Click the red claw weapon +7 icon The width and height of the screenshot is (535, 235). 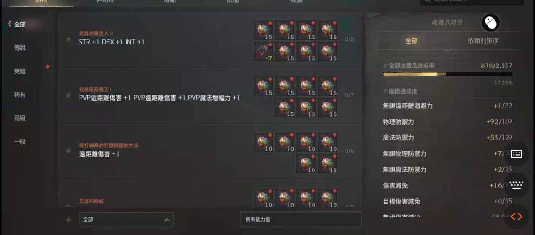(263, 52)
